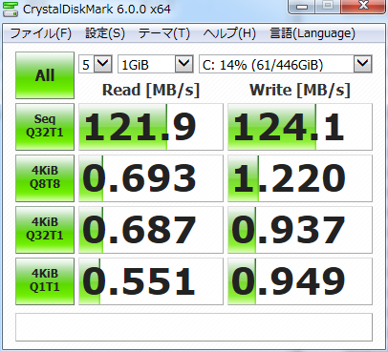
Task: Click the empty comment field at the bottom
Action: (x=194, y=327)
